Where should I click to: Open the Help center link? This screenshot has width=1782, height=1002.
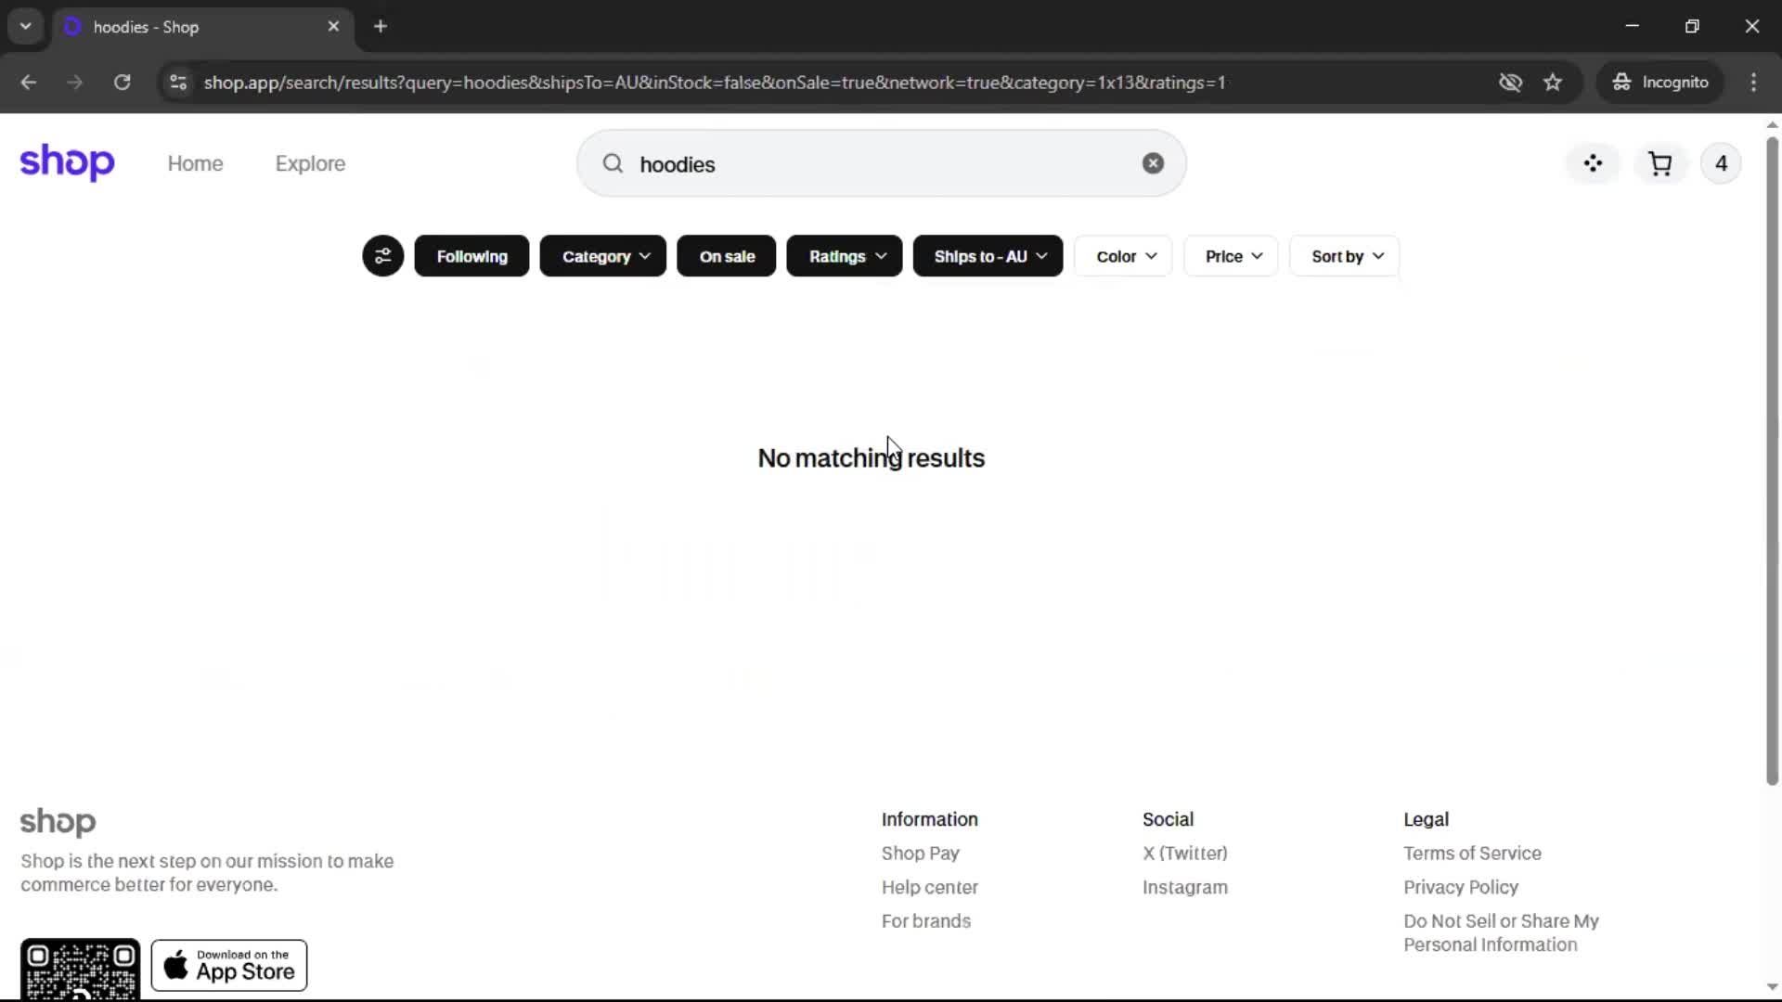[x=929, y=887]
